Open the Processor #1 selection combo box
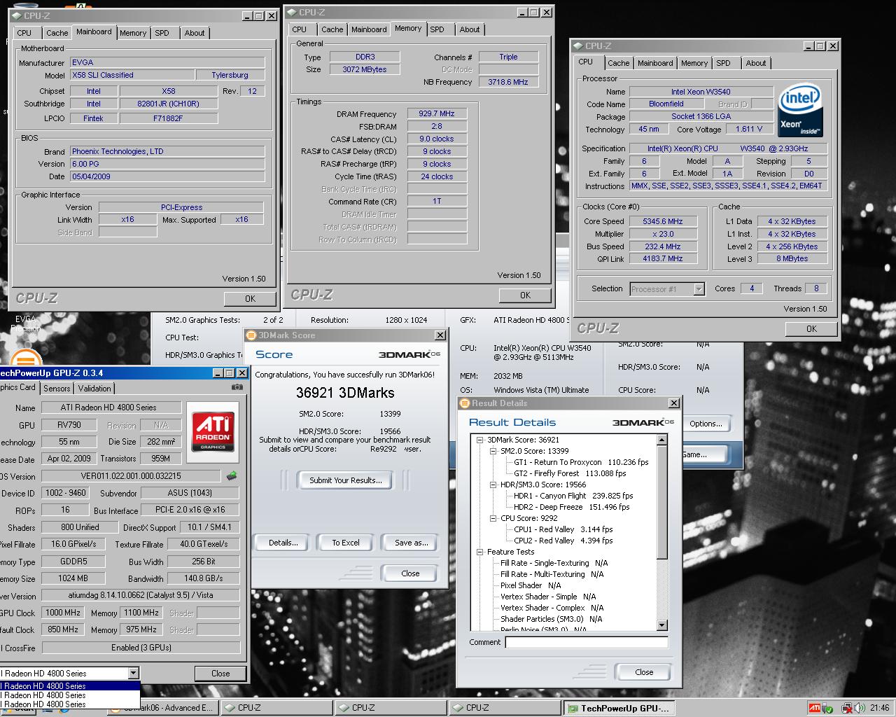The image size is (896, 717). pos(667,288)
